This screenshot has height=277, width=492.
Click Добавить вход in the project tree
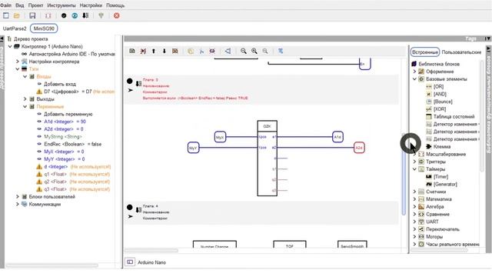[x=60, y=84]
